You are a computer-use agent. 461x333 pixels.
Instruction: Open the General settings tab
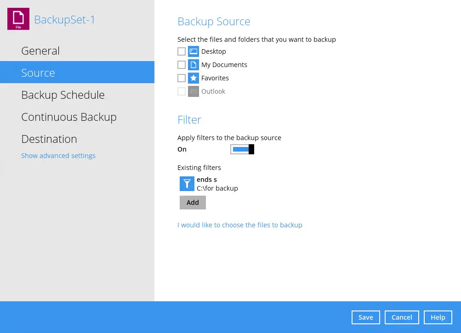click(x=40, y=51)
